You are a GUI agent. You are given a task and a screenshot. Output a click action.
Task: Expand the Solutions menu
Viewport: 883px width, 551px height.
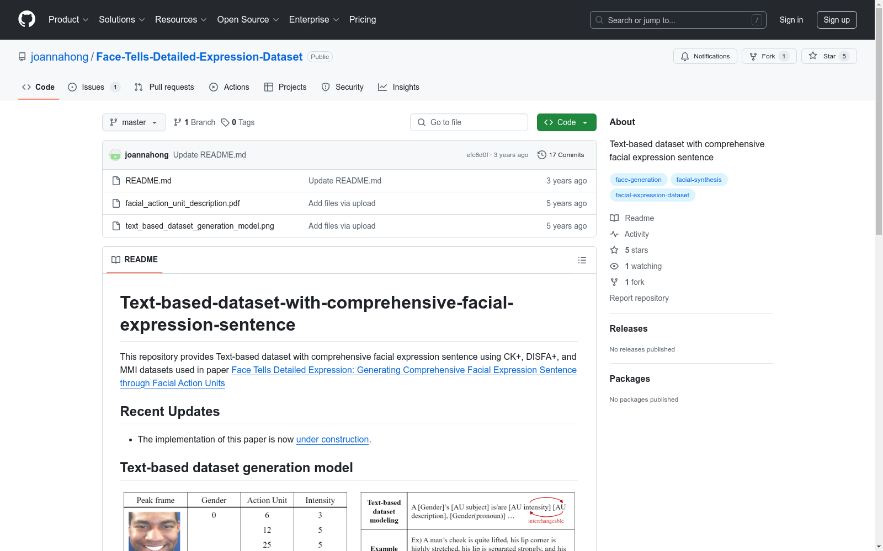[122, 20]
